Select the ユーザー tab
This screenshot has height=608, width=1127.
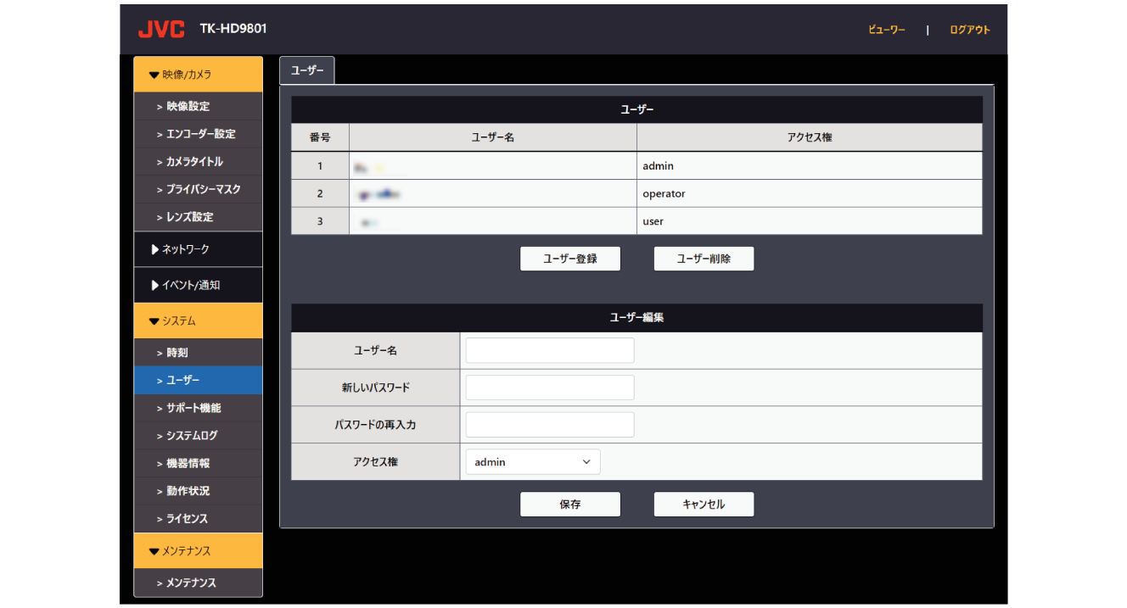click(x=307, y=70)
